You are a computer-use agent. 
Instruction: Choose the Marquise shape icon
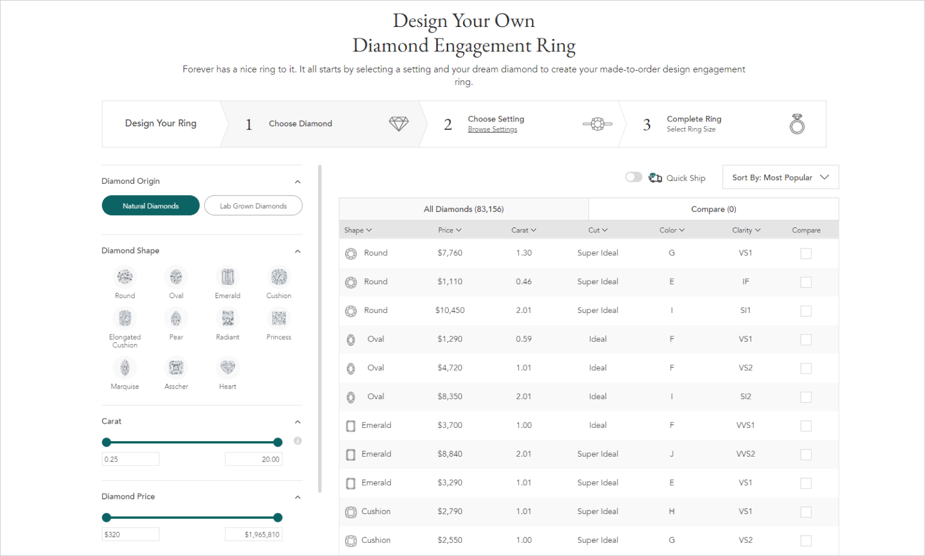point(125,367)
